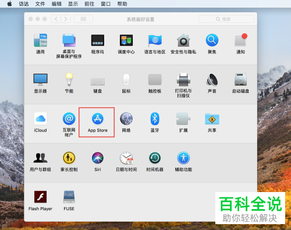Image resolution: width=291 pixels, height=230 pixels.
Task: Open the General (通用) preference pane
Action: 40,43
